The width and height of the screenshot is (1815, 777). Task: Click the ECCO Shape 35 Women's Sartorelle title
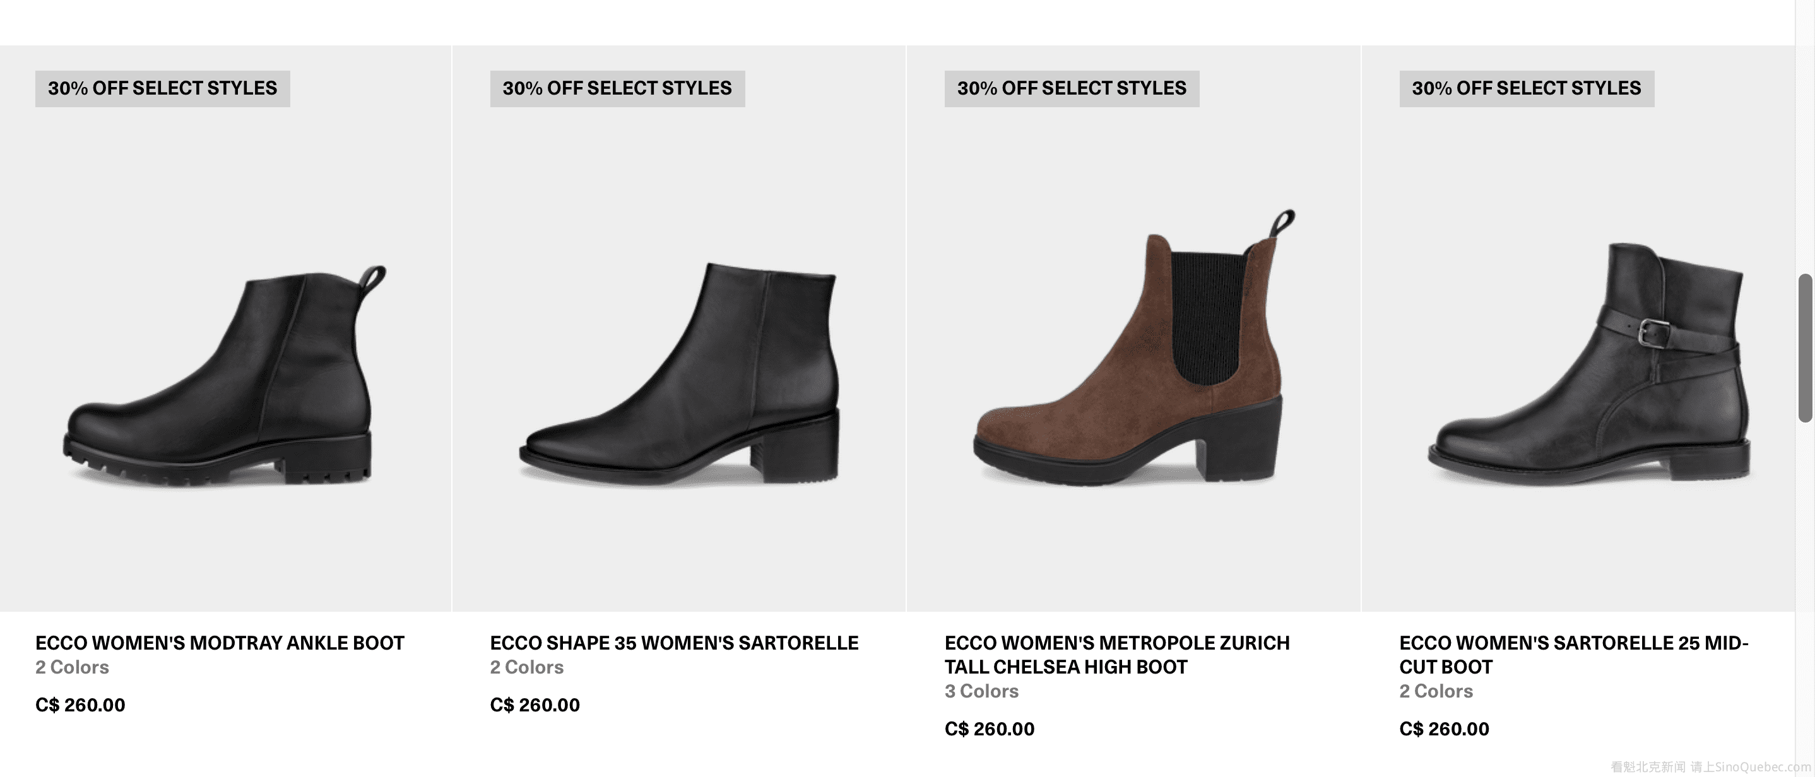click(x=674, y=643)
